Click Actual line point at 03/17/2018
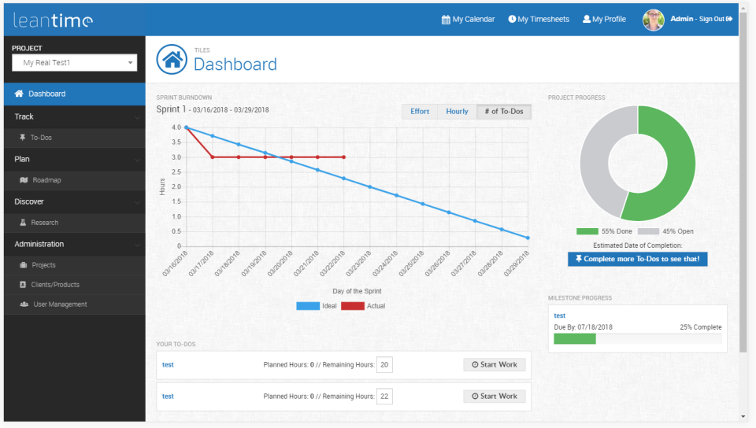 213,157
